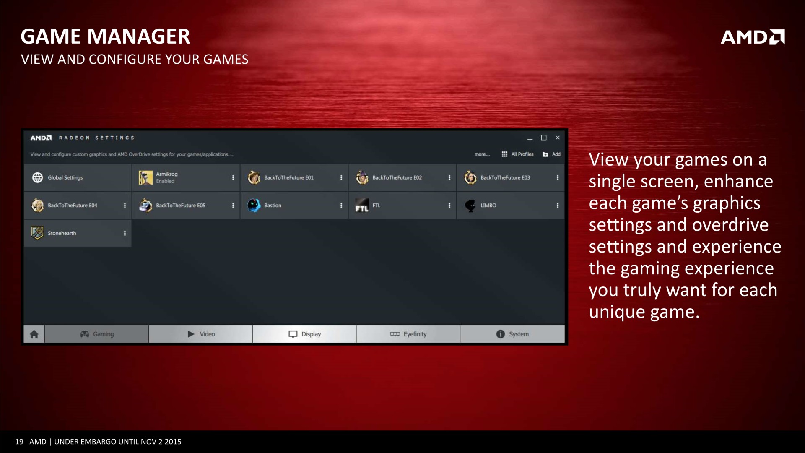Viewport: 805px width, 453px height.
Task: Click the Home icon in bottom bar
Action: point(34,334)
